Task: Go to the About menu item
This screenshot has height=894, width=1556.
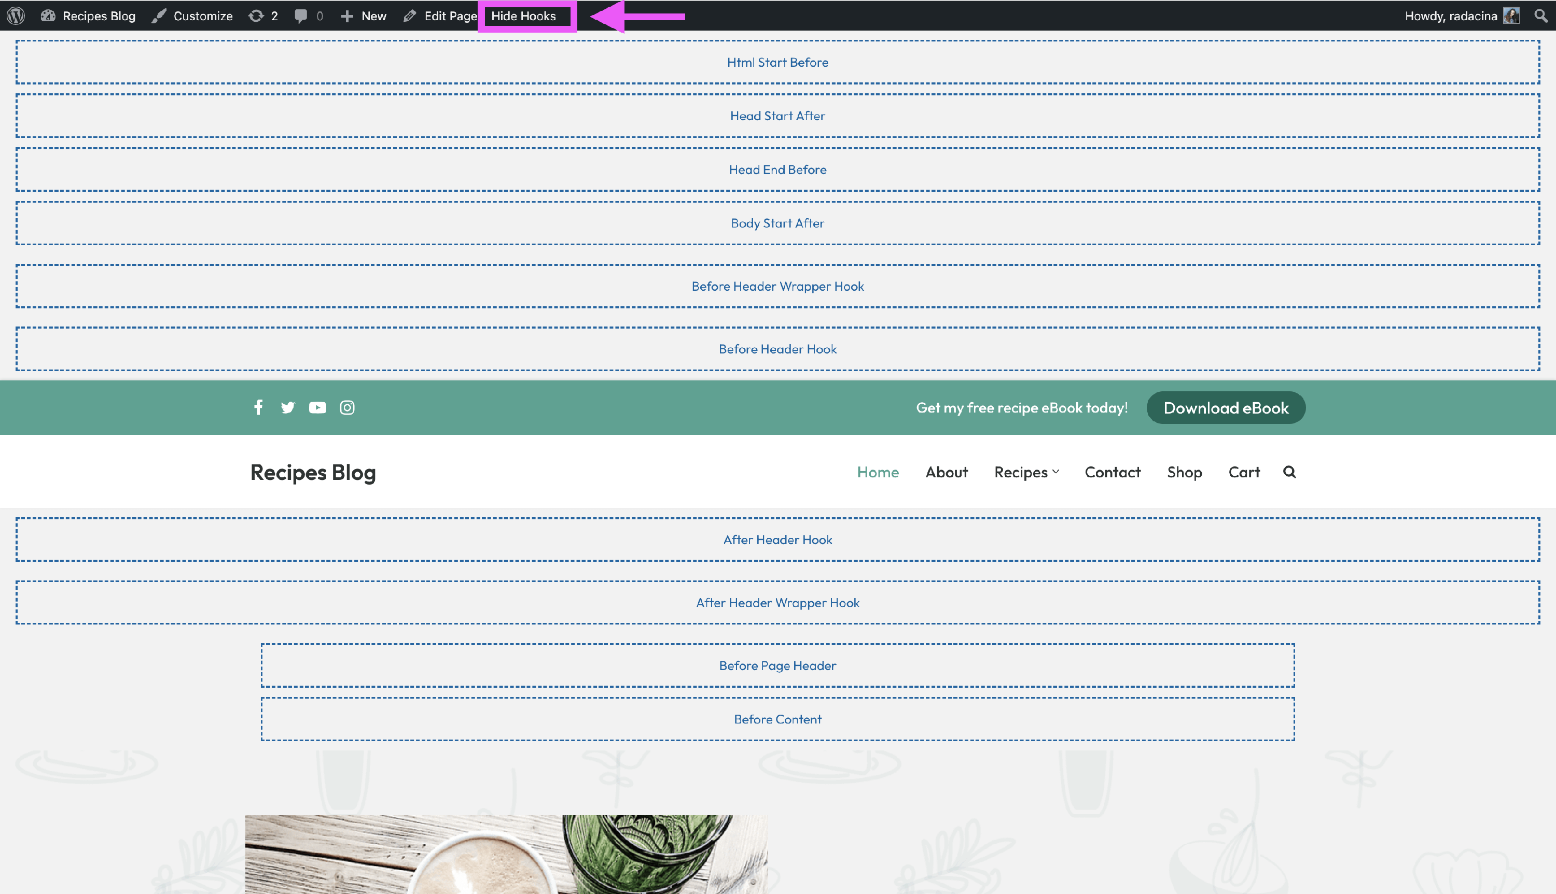Action: [x=946, y=472]
